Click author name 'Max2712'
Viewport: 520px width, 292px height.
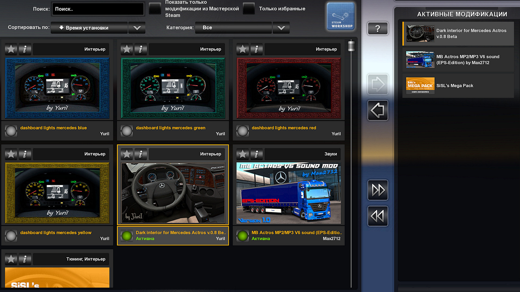[331, 238]
